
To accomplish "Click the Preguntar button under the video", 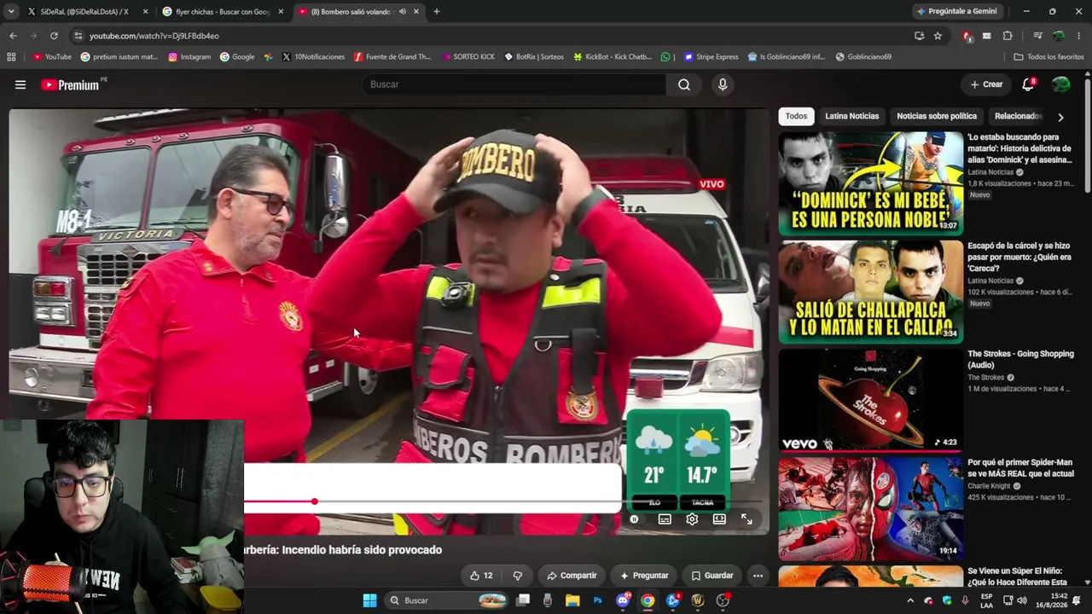I will (644, 576).
